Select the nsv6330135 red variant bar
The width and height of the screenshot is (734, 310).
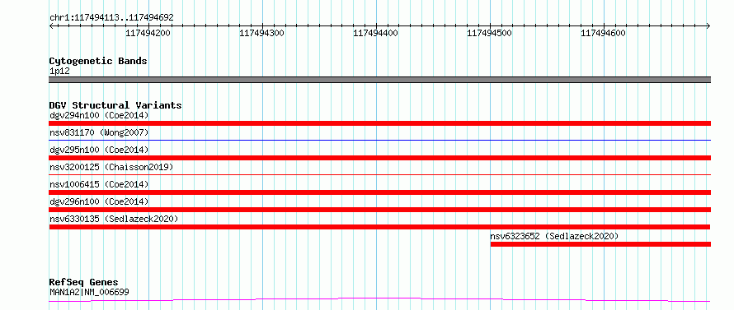380,227
